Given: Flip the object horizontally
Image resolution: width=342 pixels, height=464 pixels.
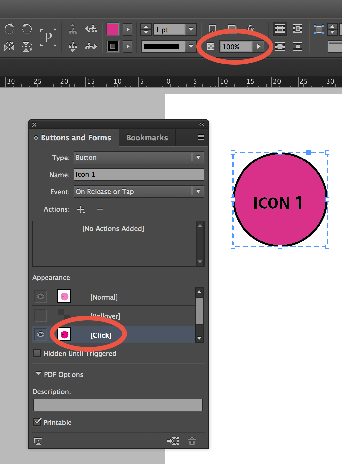Looking at the screenshot, I should (9, 46).
